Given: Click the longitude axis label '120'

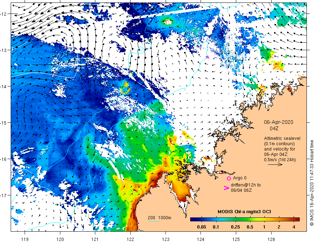Looking at the screenshot, I should [60, 239].
